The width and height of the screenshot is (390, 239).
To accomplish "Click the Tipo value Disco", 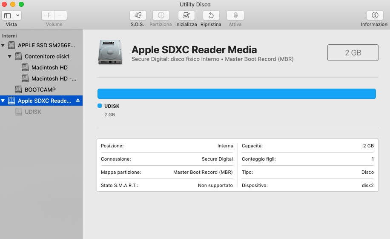I will coord(367,172).
